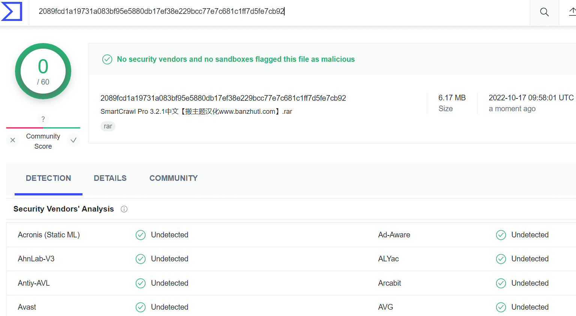
Task: Click the 2022-10-17 09:58:01 UTC timestamp
Action: (531, 98)
